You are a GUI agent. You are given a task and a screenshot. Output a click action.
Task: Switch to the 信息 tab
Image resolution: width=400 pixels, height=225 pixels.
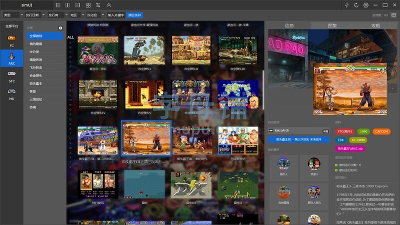click(x=289, y=25)
